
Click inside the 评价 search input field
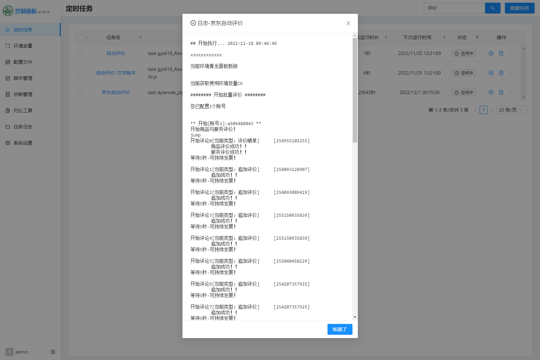[x=454, y=8]
